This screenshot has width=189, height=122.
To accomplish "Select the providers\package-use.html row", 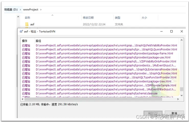I will click(99, 57).
